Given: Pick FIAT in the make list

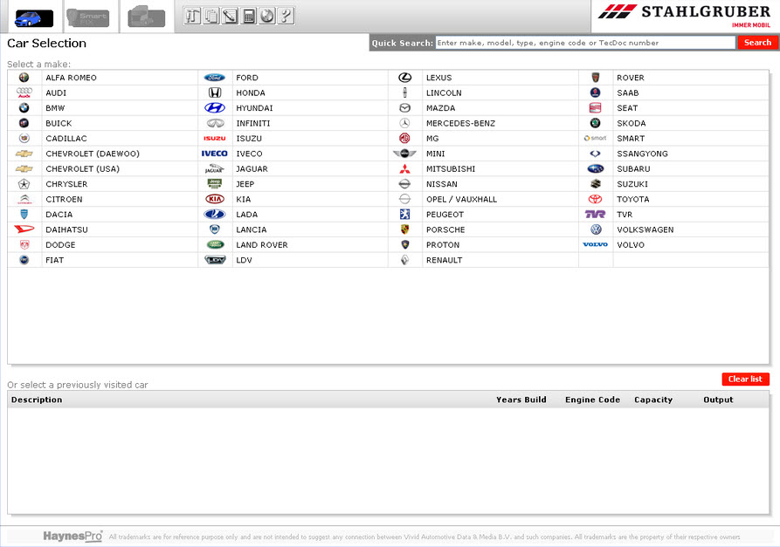Looking at the screenshot, I should click(x=55, y=260).
